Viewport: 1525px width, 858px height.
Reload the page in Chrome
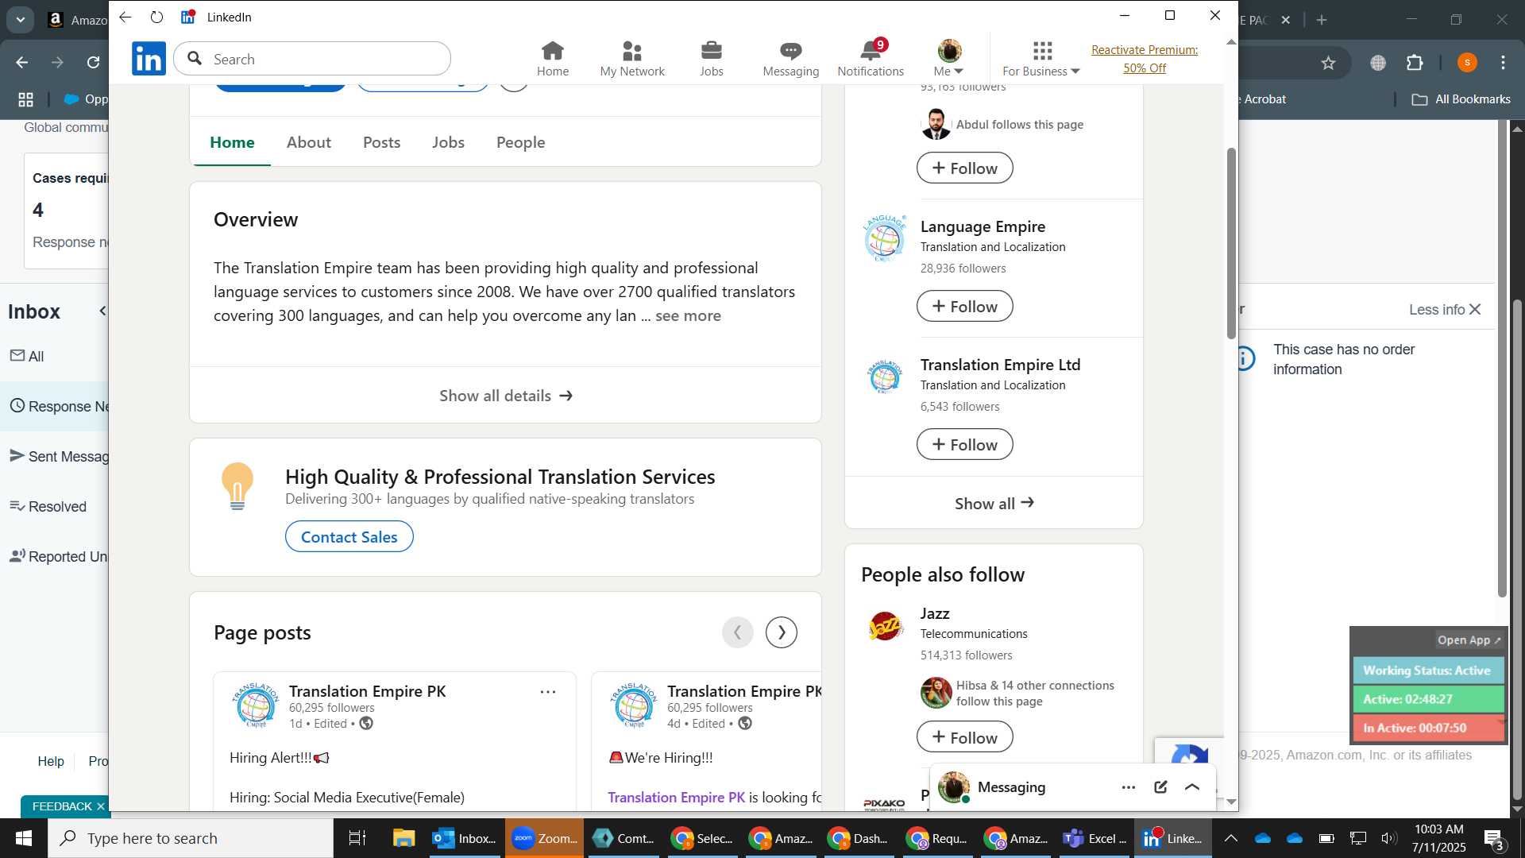point(93,63)
